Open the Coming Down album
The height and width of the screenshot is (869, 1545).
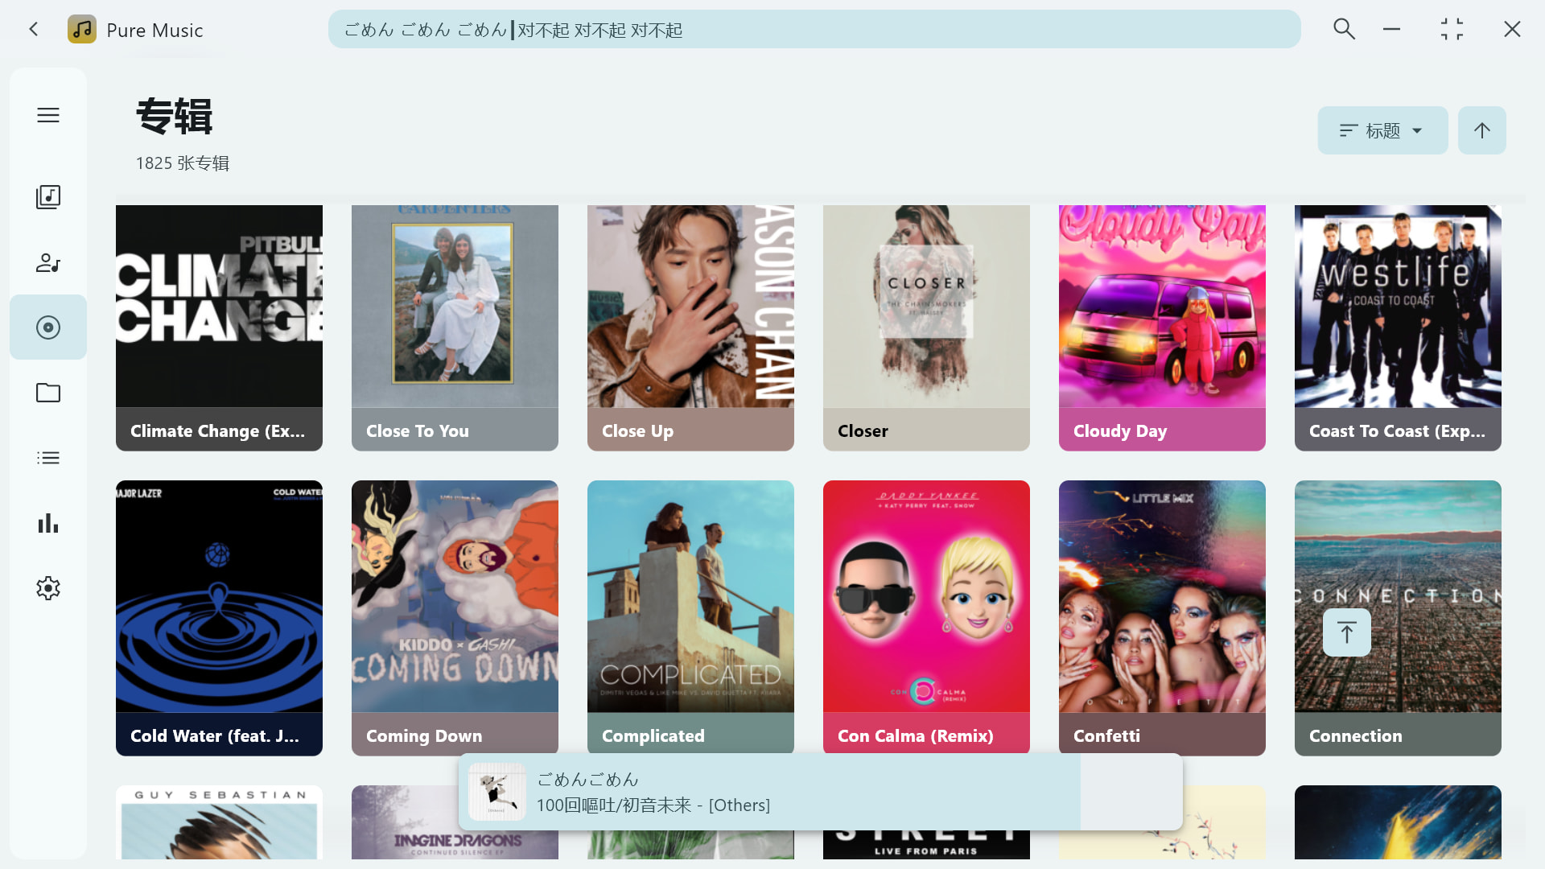tap(455, 618)
